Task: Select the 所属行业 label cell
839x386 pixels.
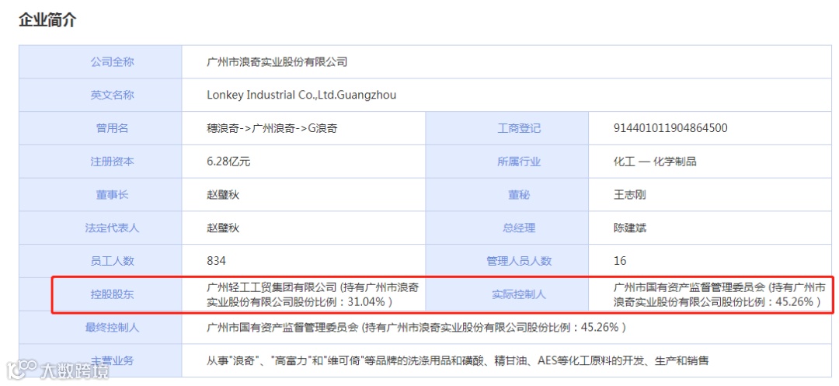Action: click(507, 162)
